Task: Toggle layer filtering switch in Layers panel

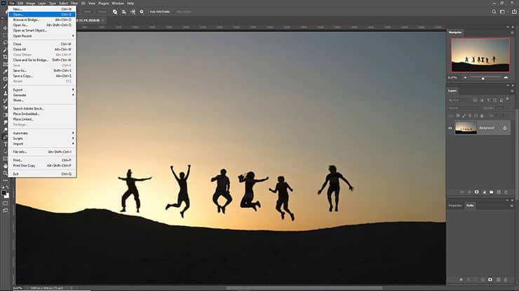Action: (x=508, y=99)
